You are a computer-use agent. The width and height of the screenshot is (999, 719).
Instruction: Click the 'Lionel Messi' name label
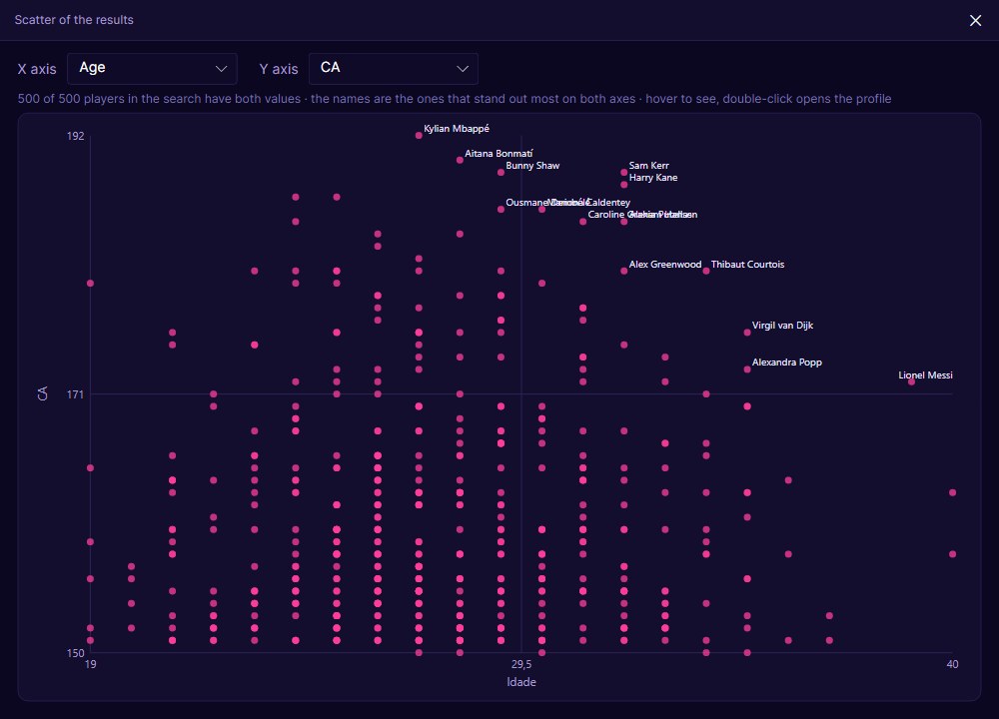[x=925, y=375]
